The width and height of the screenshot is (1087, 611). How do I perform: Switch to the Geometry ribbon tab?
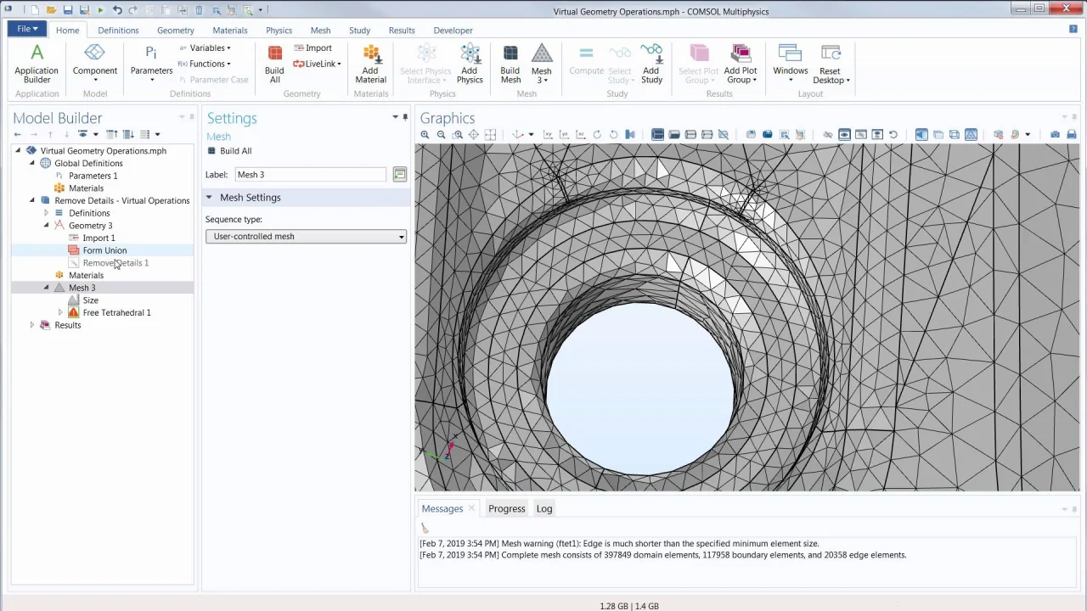(176, 31)
